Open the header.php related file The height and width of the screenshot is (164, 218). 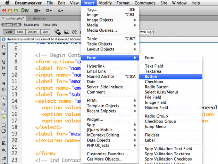32,25
